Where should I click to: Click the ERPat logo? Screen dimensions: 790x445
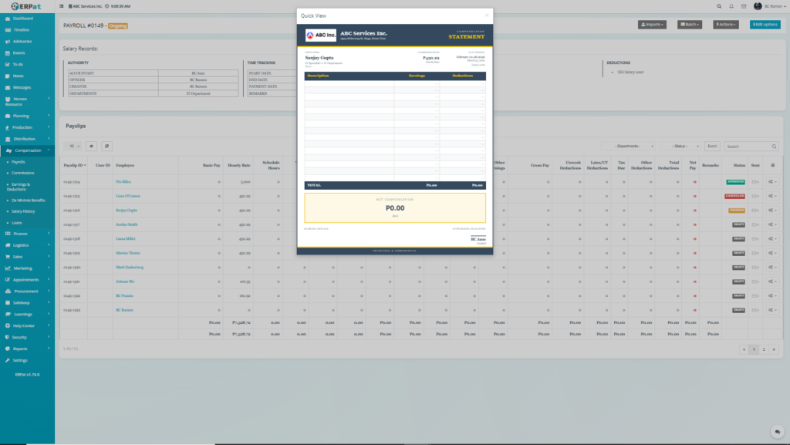(x=26, y=6)
